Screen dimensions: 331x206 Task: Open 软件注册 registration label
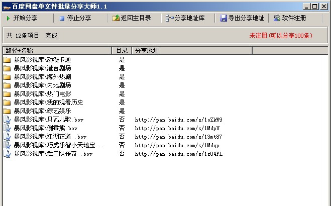(x=294, y=18)
